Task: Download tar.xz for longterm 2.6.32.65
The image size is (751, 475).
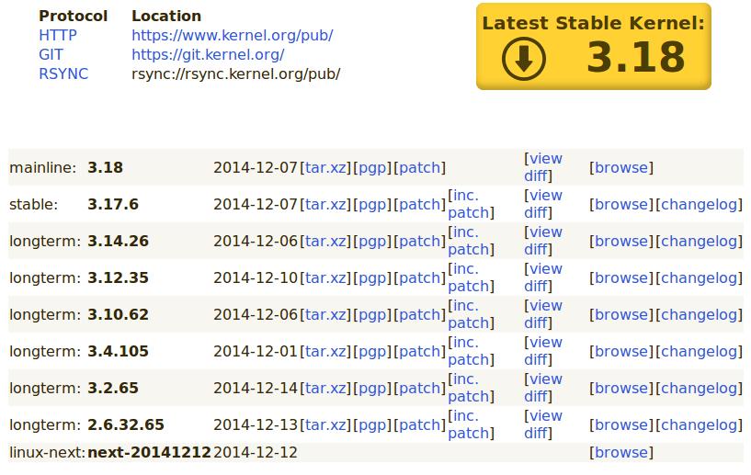Action: (x=325, y=425)
